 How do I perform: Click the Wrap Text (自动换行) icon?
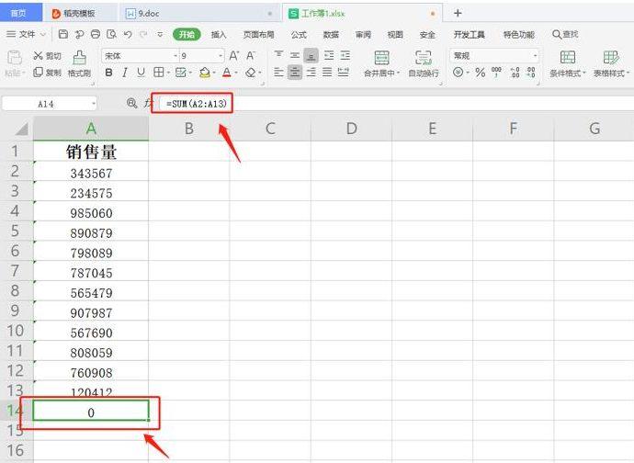tap(424, 58)
